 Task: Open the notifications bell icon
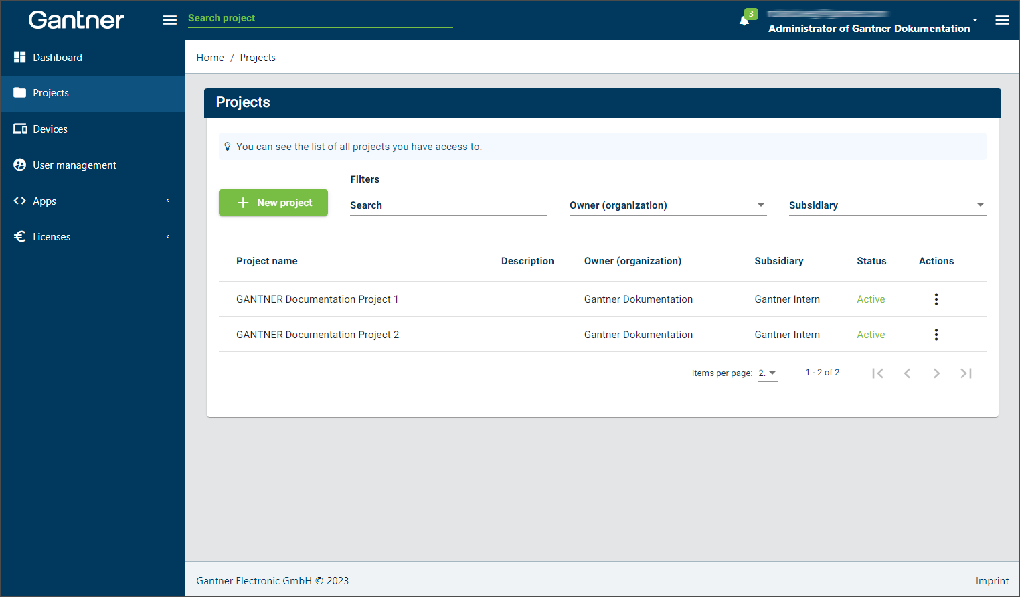[x=744, y=20]
